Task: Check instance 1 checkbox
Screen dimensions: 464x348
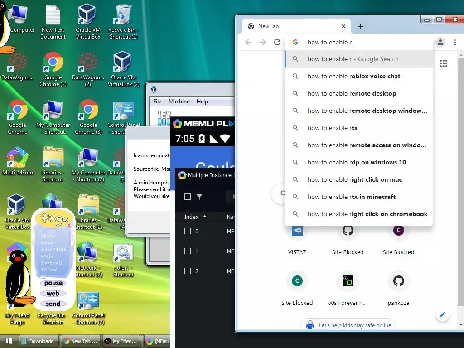Action: pos(188,251)
